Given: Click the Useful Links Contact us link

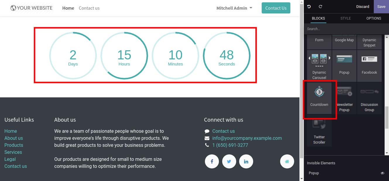Looking at the screenshot, I should pyautogui.click(x=16, y=166).
